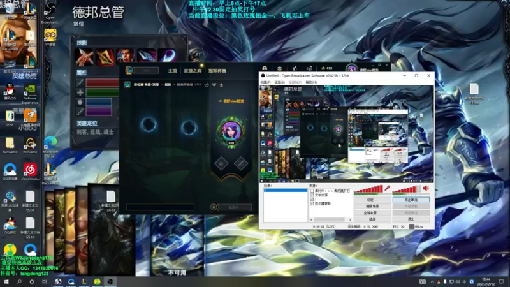510x287 pixels.
Task: Open the 新建文本文档 (2).txt desktop file
Action: point(30,228)
